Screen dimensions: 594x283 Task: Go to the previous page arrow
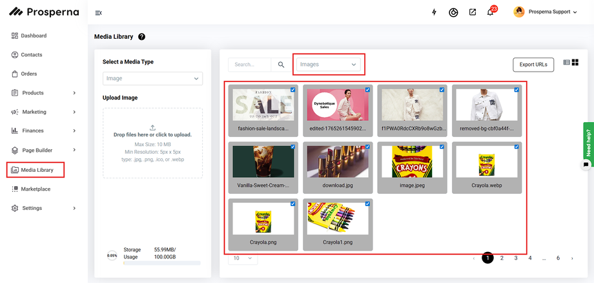(x=473, y=258)
